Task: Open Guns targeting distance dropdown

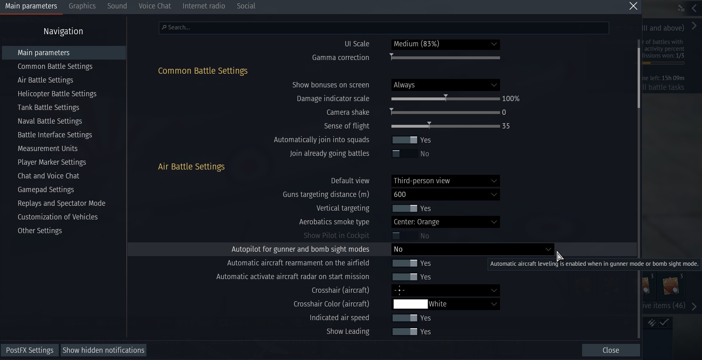Action: click(x=445, y=194)
